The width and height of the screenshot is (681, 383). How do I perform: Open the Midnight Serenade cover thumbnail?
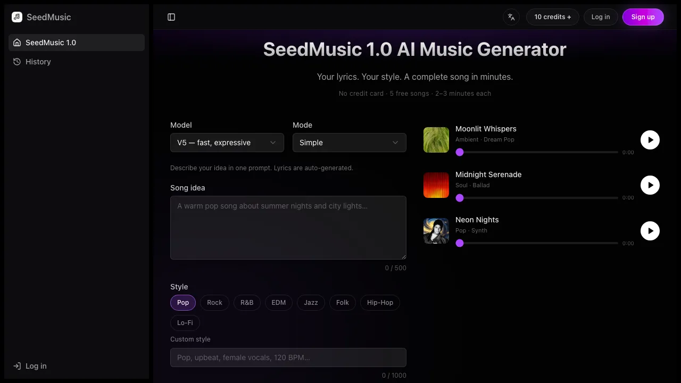click(436, 185)
